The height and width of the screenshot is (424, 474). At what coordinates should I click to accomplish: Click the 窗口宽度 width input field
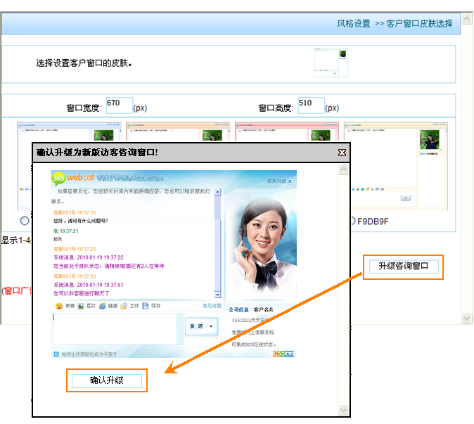(x=119, y=105)
